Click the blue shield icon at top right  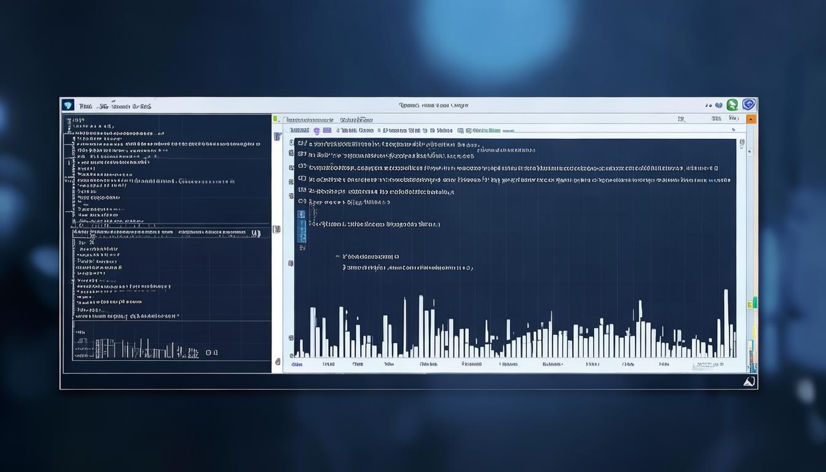tap(749, 104)
